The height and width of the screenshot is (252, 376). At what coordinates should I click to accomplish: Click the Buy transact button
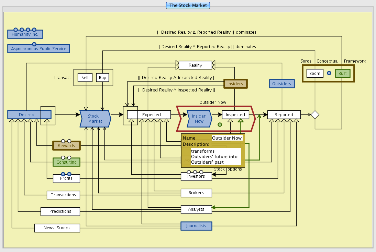[x=102, y=78]
